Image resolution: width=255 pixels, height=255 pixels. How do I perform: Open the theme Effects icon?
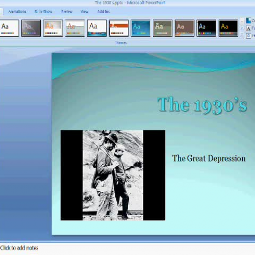point(248,36)
